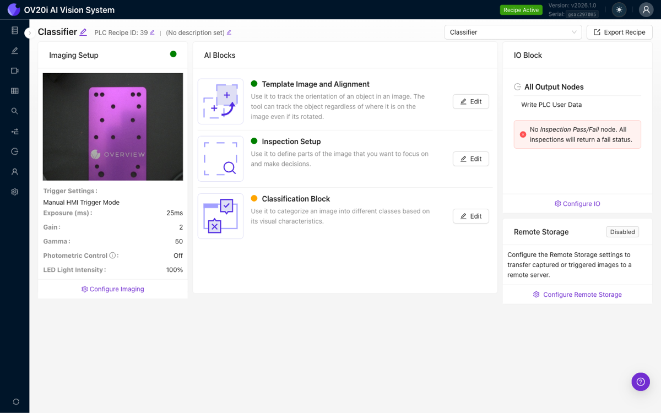Select the pencil edit item in the sidebar
The height and width of the screenshot is (413, 661).
click(x=14, y=50)
